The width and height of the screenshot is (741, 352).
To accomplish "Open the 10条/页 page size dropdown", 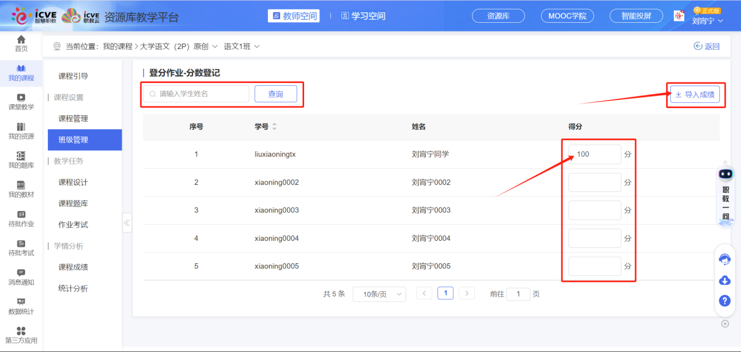I will pyautogui.click(x=379, y=294).
